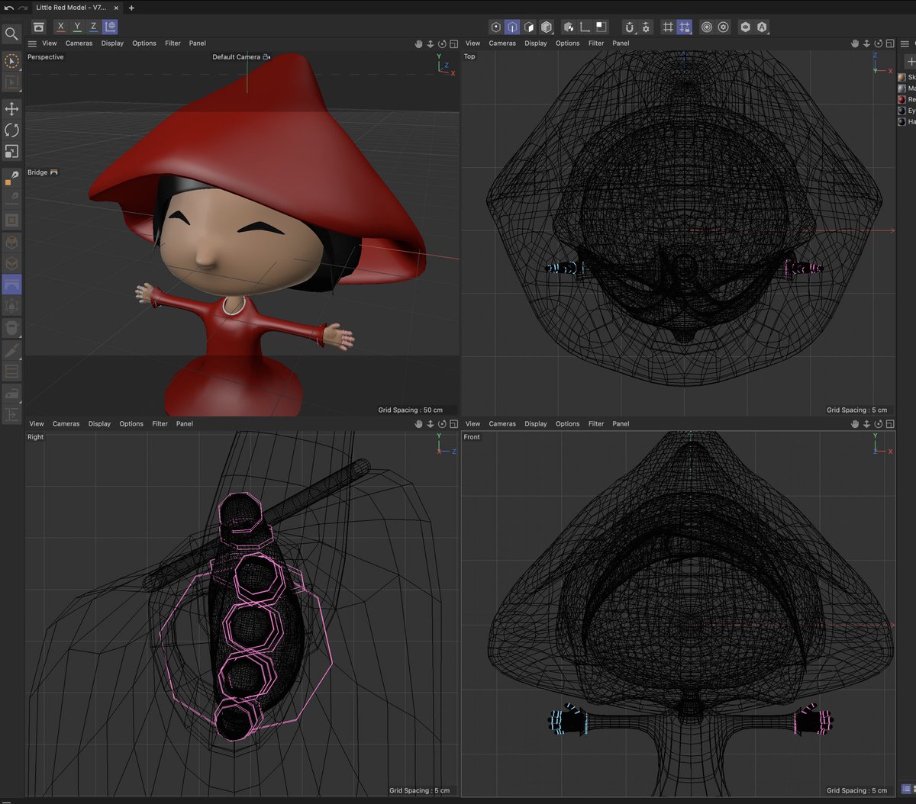
Task: Open Cameras menu in Perspective viewport
Action: pos(79,43)
